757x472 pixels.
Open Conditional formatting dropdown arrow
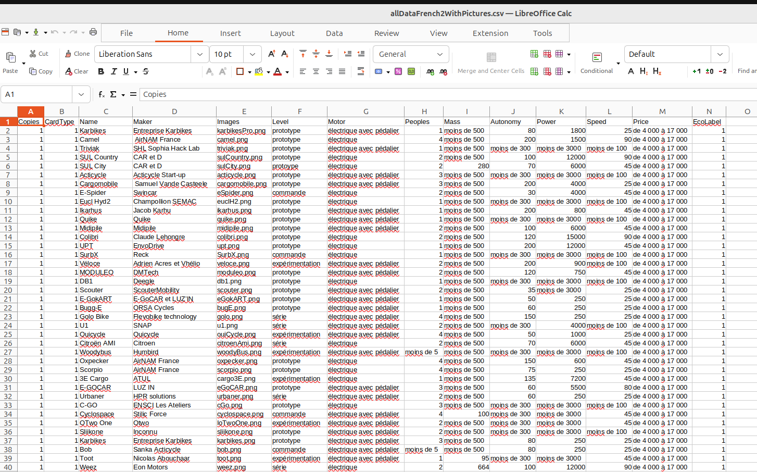click(618, 63)
